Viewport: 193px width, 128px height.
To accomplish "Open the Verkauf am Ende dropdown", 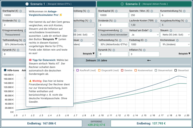I will tap(144, 35).
